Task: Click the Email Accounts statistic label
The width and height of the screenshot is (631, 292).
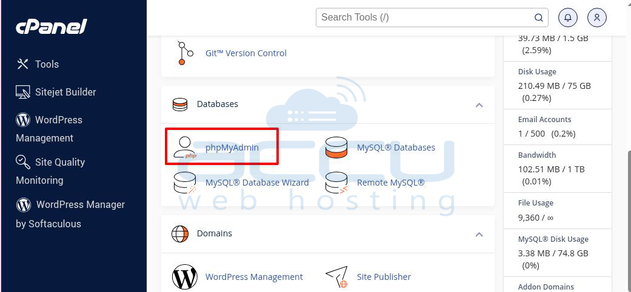Action: pyautogui.click(x=544, y=120)
